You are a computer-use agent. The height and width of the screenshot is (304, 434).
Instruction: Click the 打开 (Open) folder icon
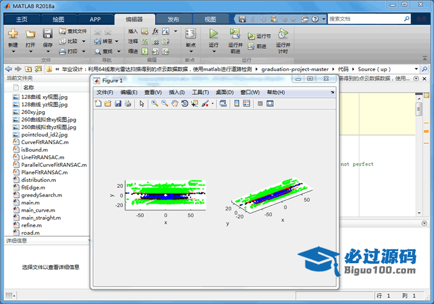(30, 34)
